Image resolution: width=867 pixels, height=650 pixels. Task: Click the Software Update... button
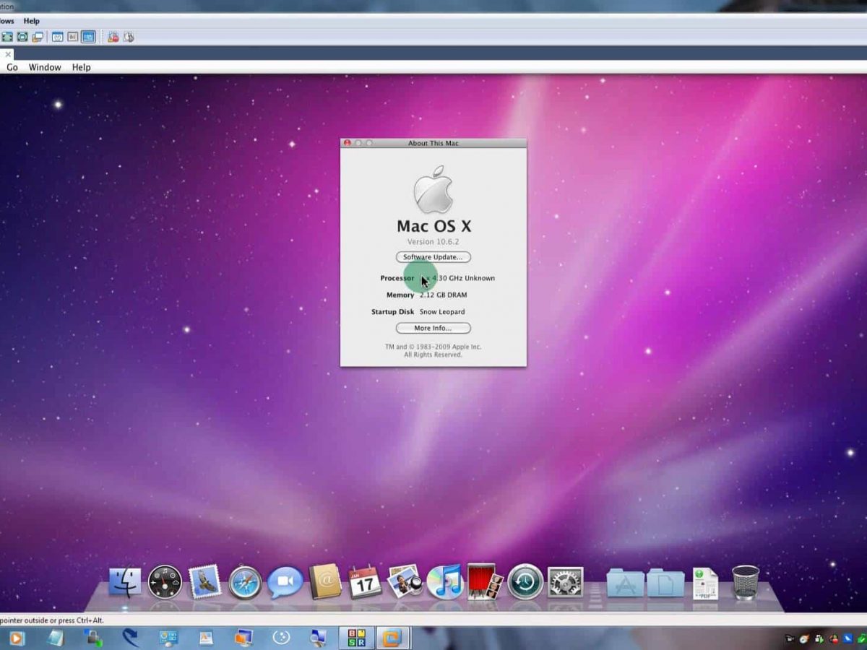pos(433,257)
